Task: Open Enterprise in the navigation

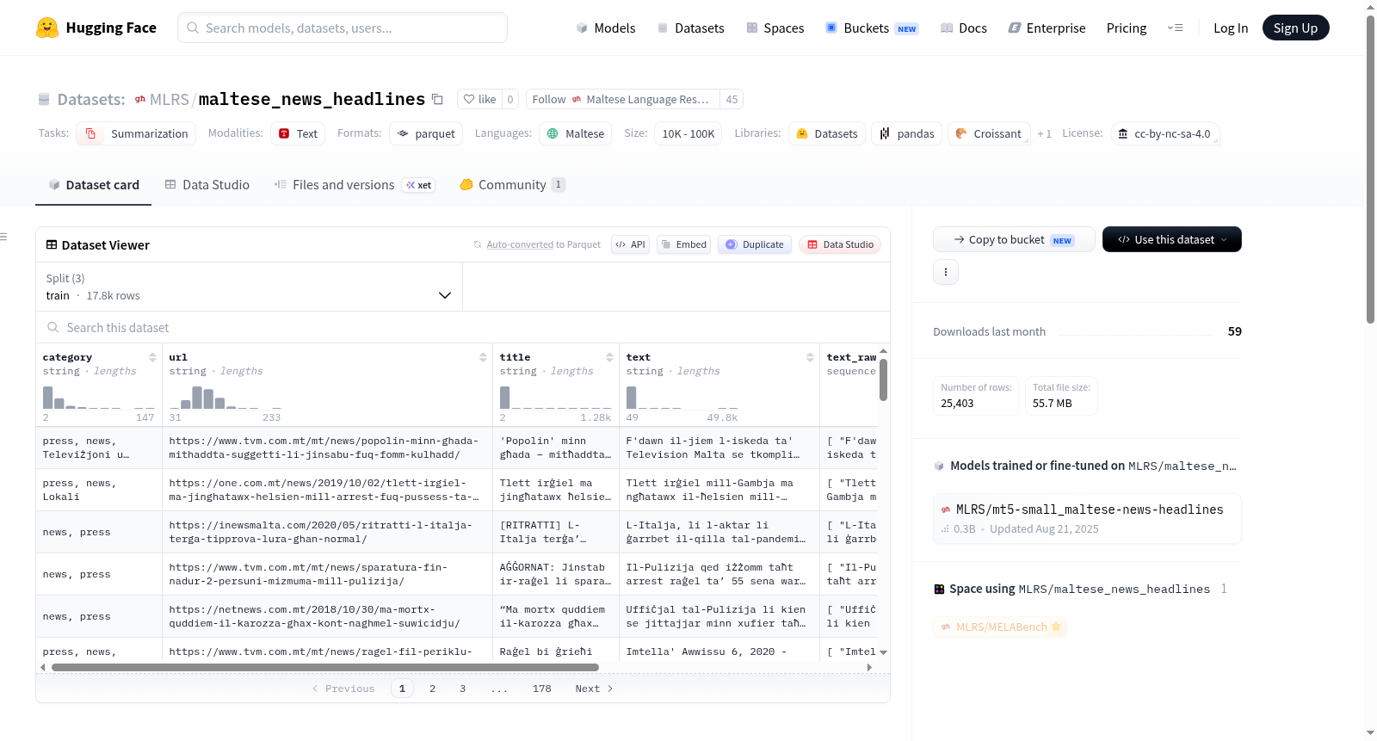Action: pyautogui.click(x=1047, y=28)
